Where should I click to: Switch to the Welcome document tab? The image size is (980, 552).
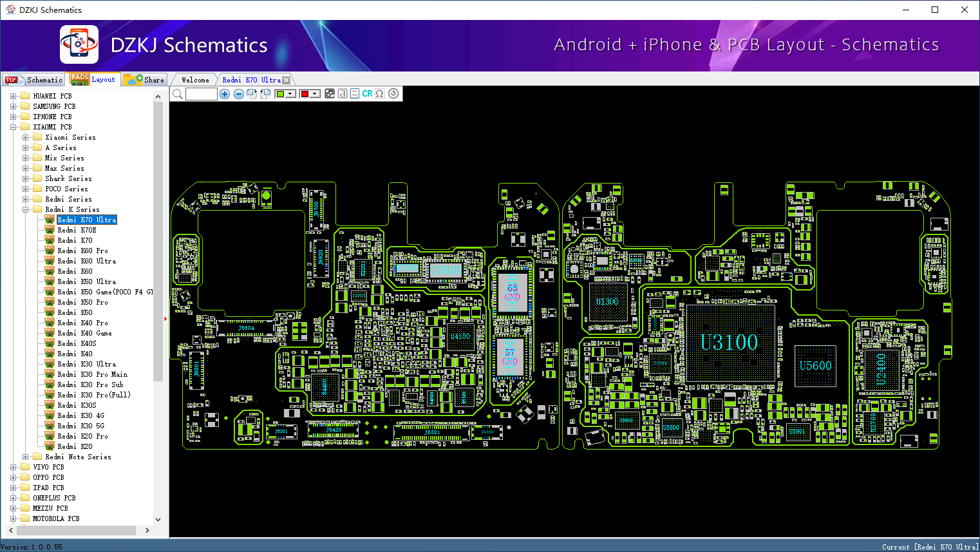[x=195, y=80]
